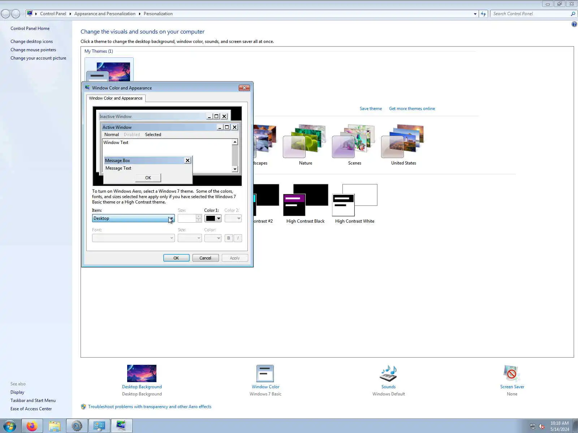Click Change your account picture link
Screen dimensions: 578x433
[38, 58]
